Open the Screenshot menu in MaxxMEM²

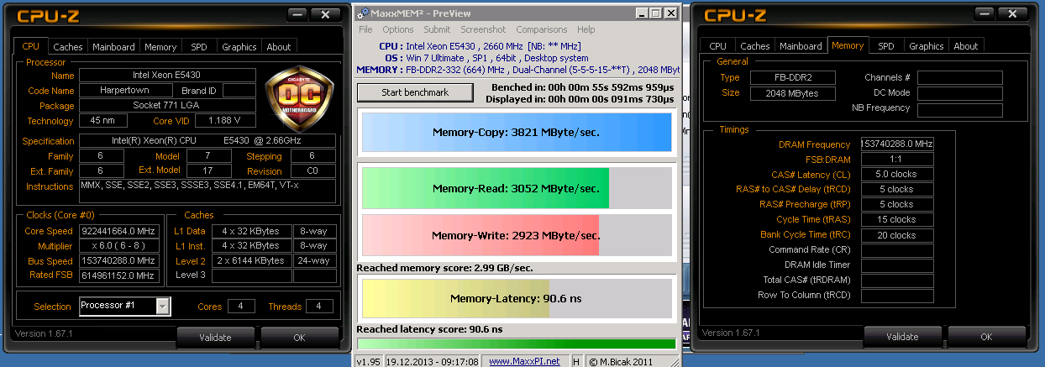coord(483,29)
